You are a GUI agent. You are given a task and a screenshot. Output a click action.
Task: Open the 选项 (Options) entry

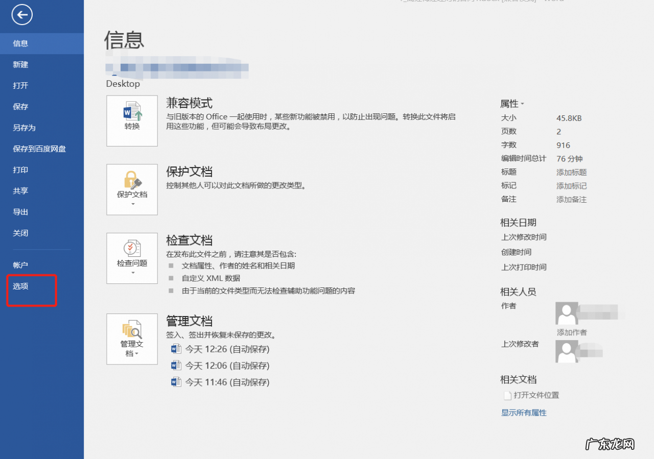20,286
